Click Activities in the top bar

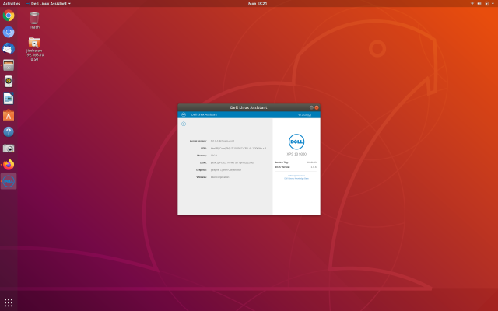tap(11, 3)
